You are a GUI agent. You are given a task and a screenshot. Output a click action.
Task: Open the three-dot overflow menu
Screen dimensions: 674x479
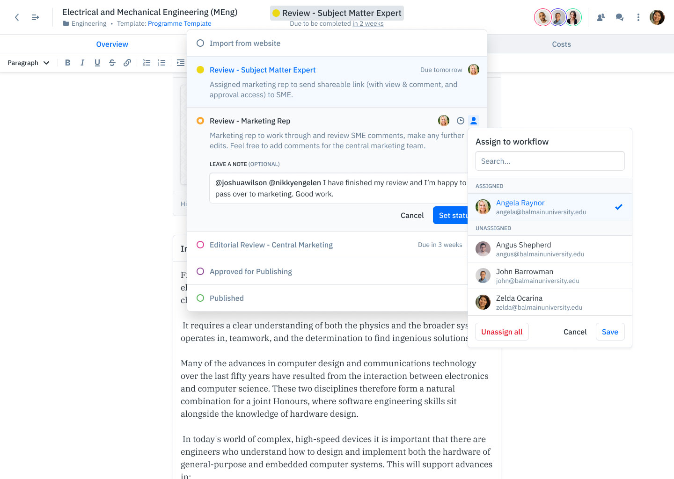tap(638, 17)
